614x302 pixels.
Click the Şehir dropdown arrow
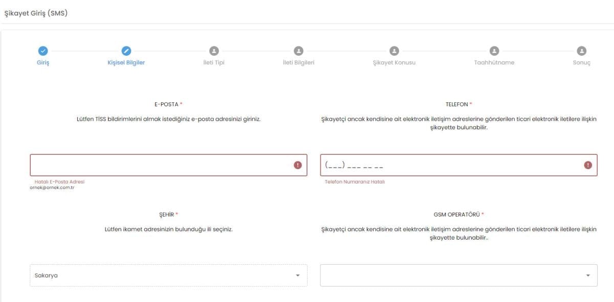tap(298, 276)
